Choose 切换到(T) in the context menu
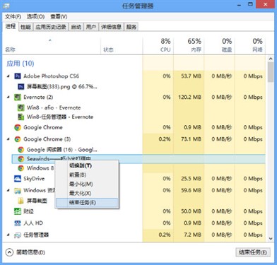This screenshot has height=265, width=277. (x=87, y=166)
